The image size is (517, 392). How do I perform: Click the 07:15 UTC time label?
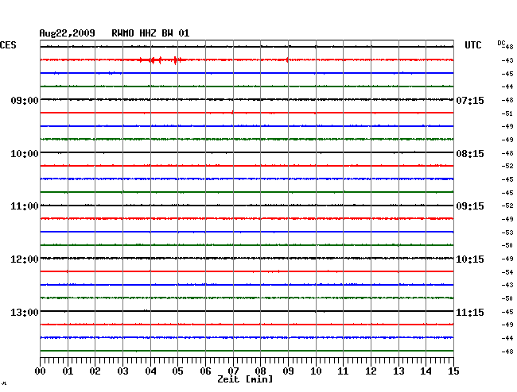click(x=470, y=100)
